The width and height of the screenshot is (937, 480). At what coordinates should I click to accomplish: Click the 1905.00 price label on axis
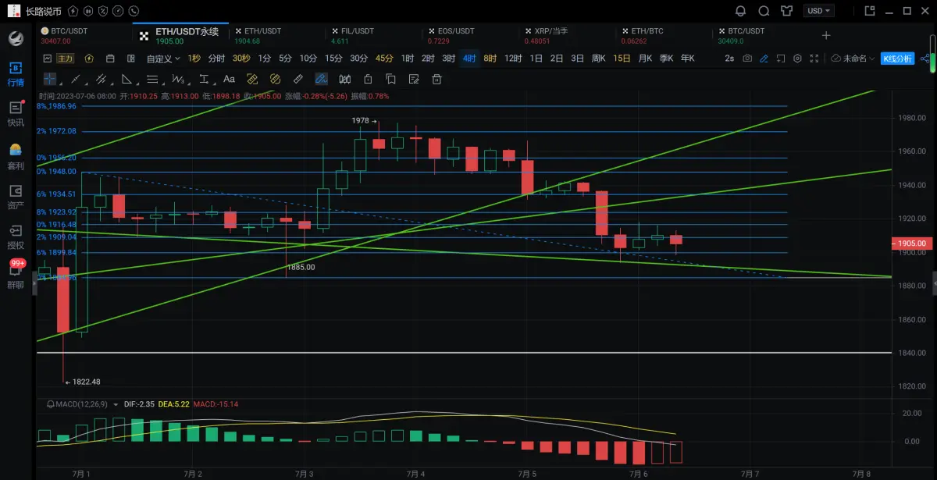pyautogui.click(x=912, y=244)
